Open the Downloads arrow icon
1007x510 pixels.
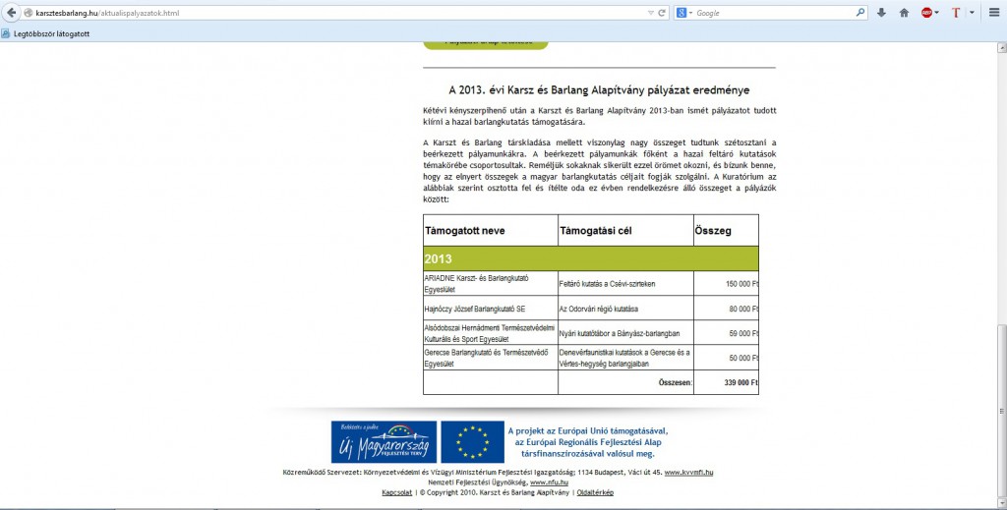click(881, 13)
